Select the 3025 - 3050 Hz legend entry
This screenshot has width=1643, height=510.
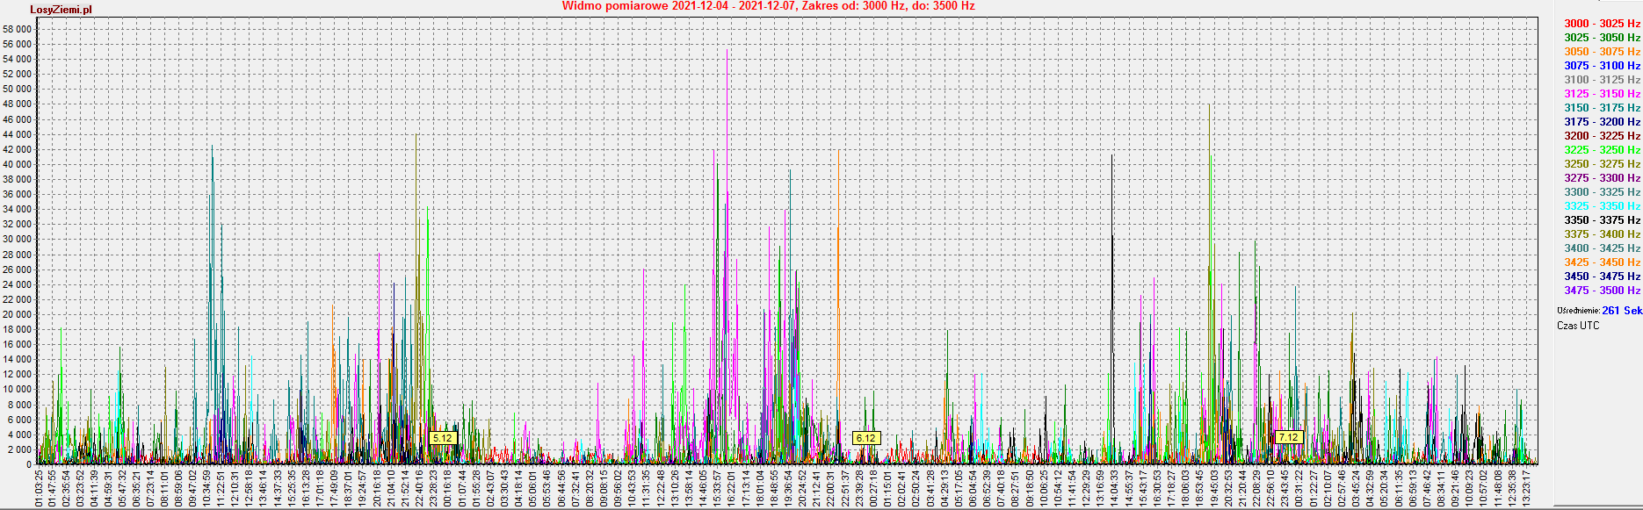coord(1602,38)
